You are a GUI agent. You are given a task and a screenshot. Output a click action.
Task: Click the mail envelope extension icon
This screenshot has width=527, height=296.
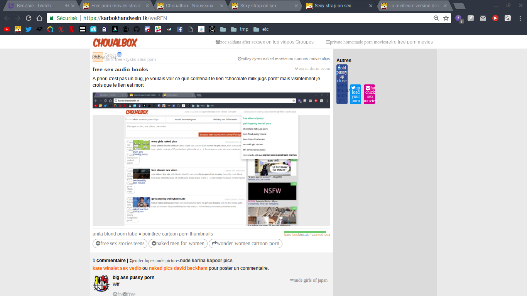pos(483,18)
